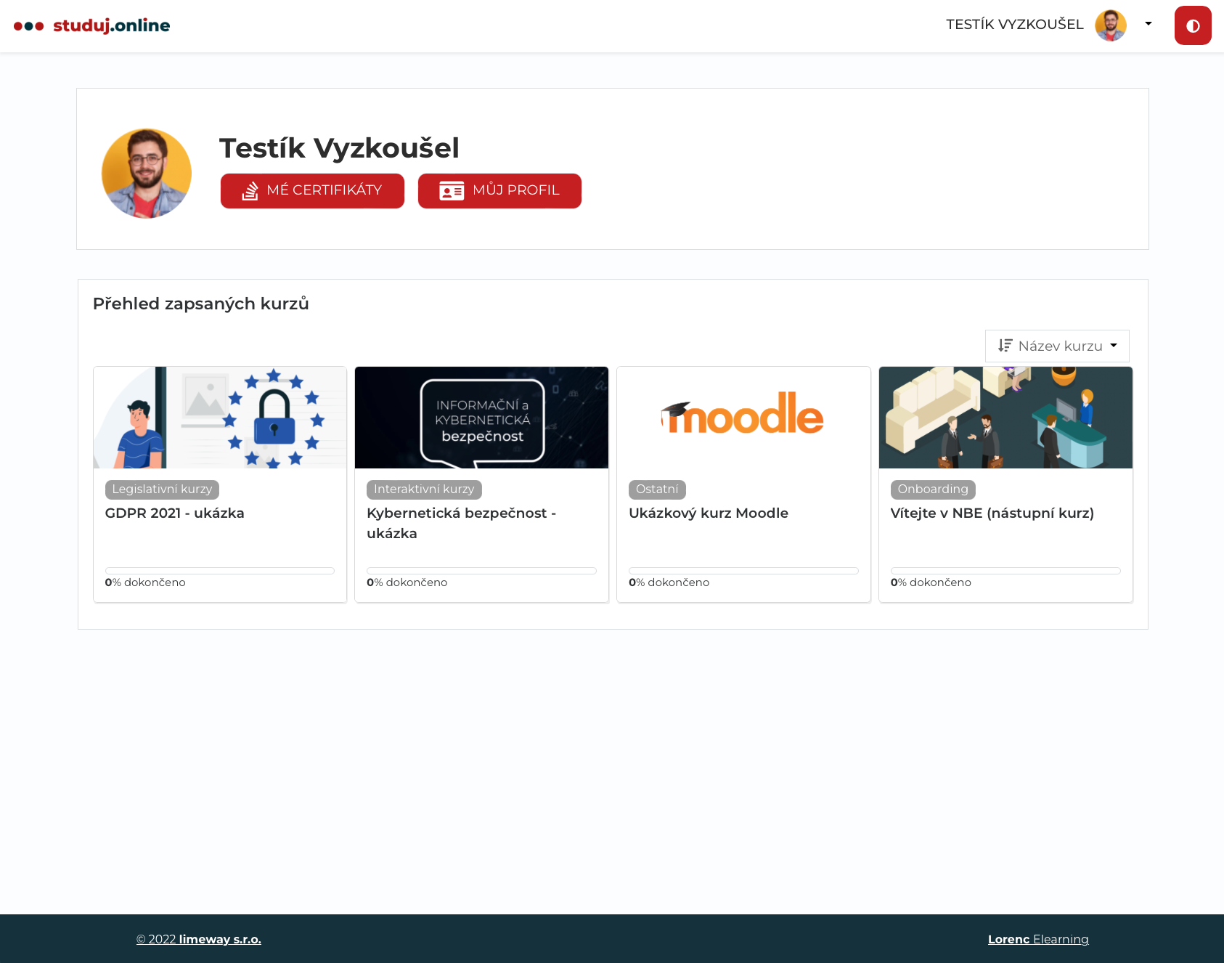Open the Onboarding course office image
This screenshot has width=1224, height=963.
click(x=1005, y=418)
